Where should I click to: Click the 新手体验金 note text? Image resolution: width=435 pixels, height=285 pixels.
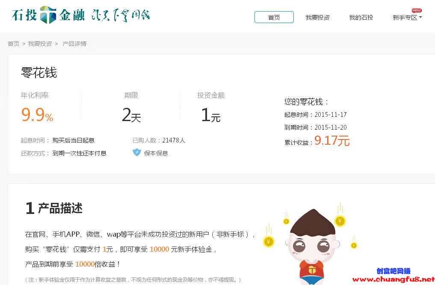coord(133,280)
